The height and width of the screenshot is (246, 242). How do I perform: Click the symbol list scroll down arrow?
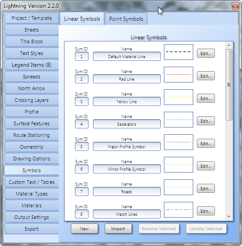click(x=229, y=217)
